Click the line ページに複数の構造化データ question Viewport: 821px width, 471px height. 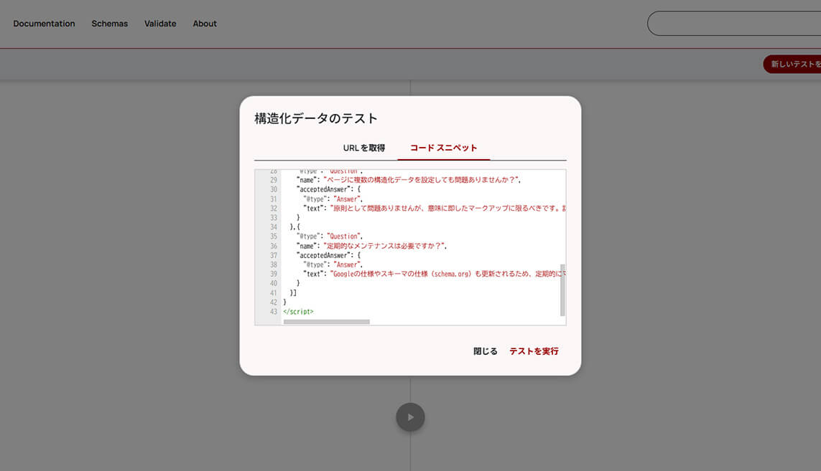(409, 180)
